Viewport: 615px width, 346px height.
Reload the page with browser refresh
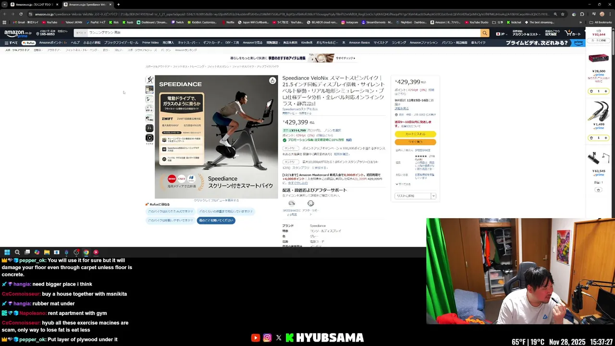(21, 14)
